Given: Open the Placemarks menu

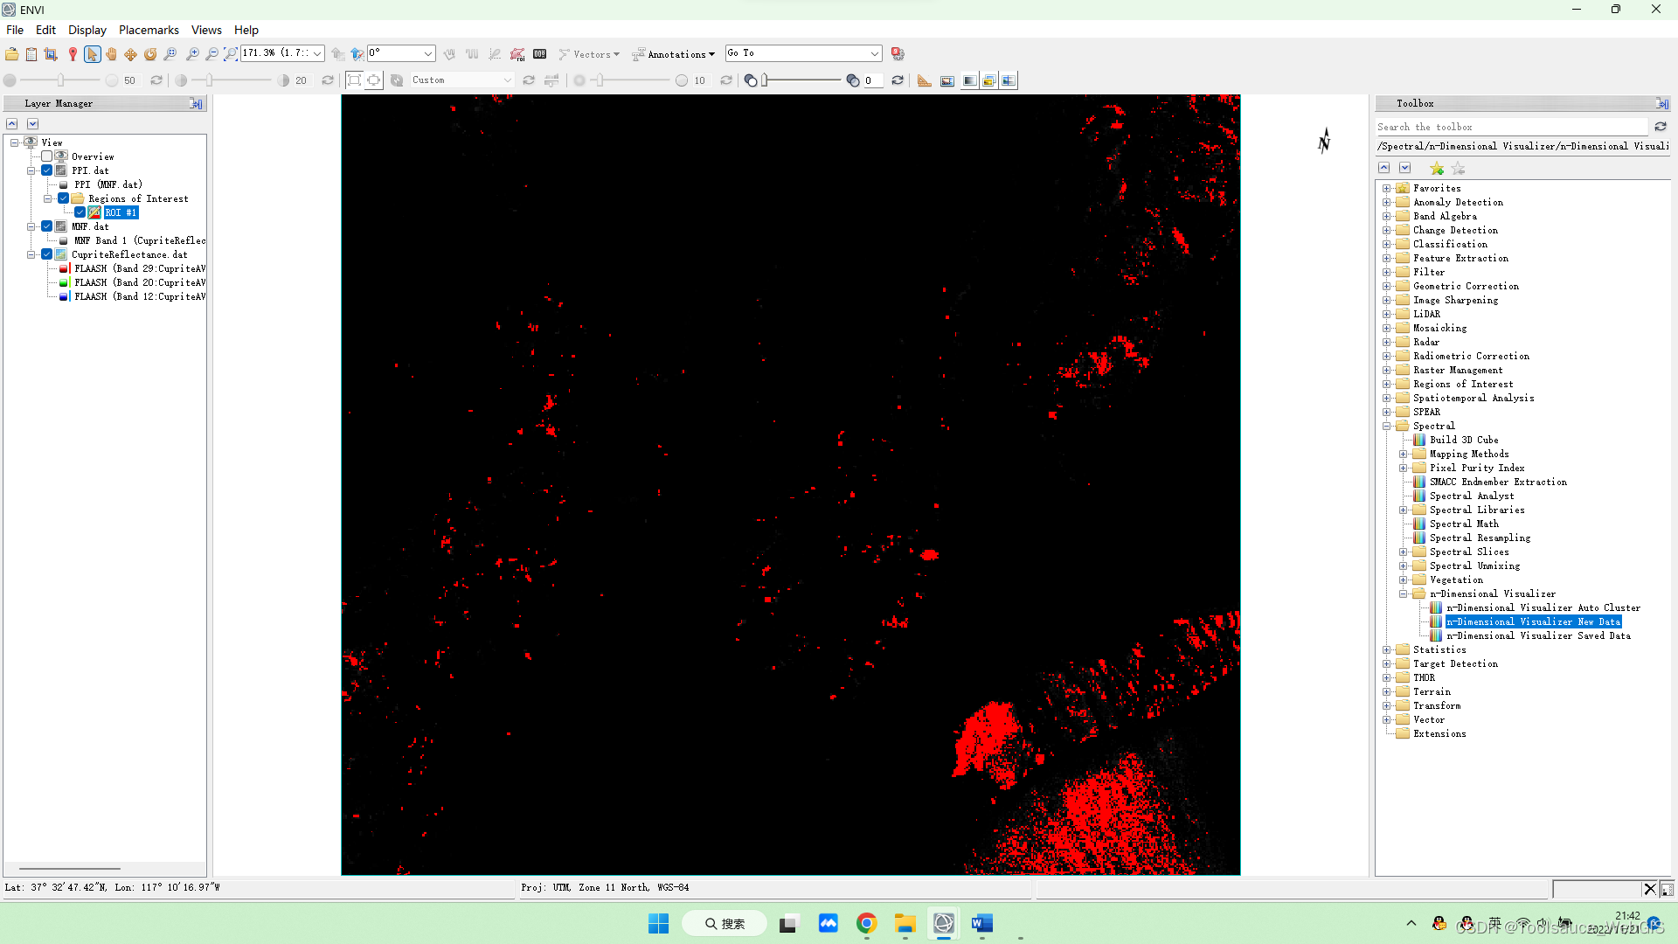Looking at the screenshot, I should click(x=149, y=30).
